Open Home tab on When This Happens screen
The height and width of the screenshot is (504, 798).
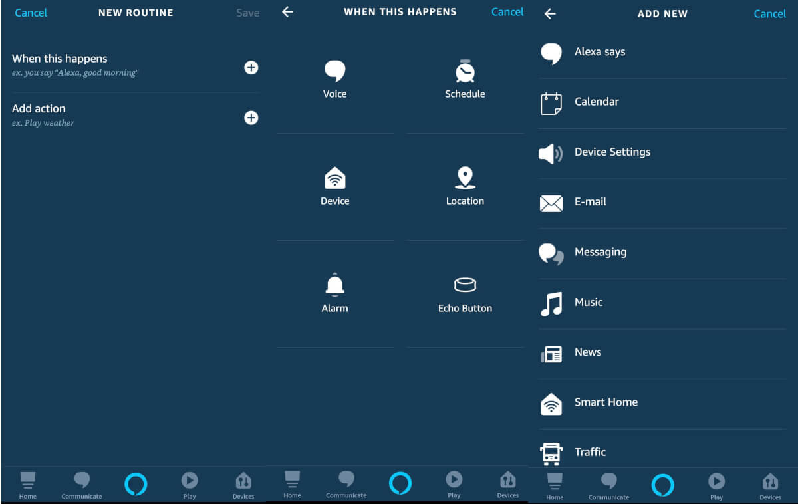point(293,483)
